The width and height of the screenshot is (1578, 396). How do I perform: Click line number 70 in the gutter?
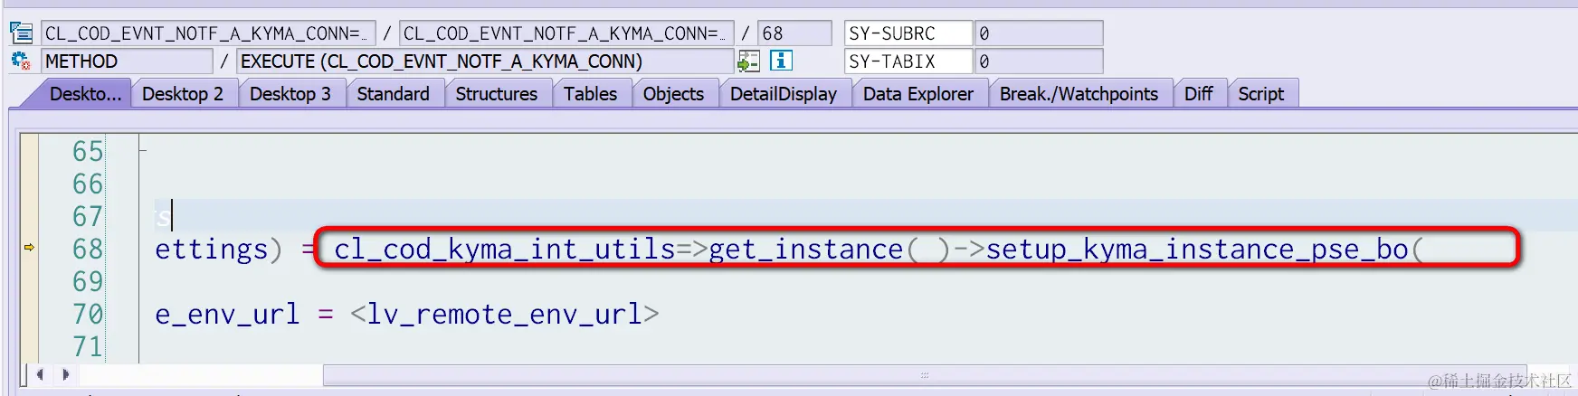(x=88, y=314)
